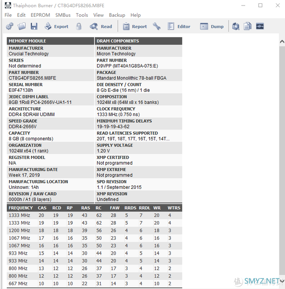Click organization 1024M x64 (1 rank)
The width and height of the screenshot is (285, 289).
(28, 151)
